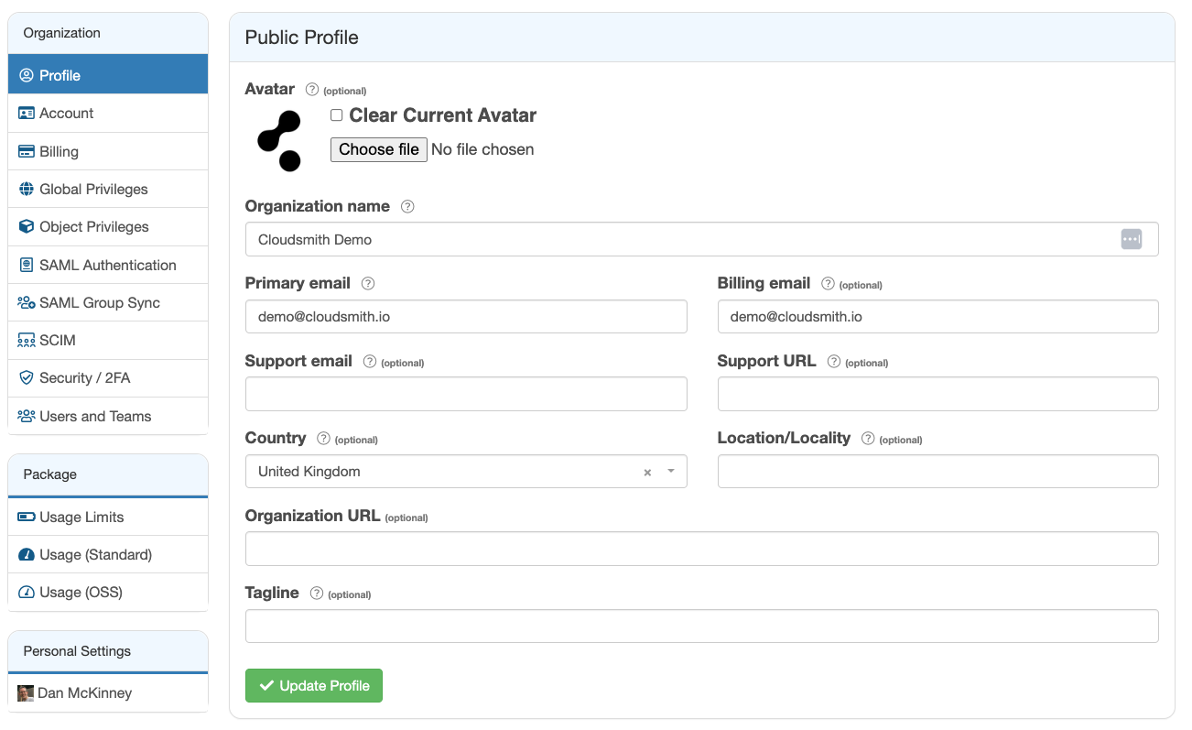The height and width of the screenshot is (730, 1192).
Task: Click the current organization avatar logo
Action: (x=279, y=141)
